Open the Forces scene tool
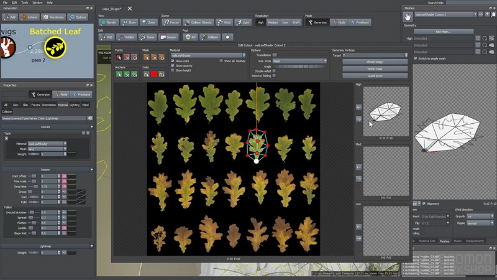This screenshot has width=497, height=280. point(171,22)
